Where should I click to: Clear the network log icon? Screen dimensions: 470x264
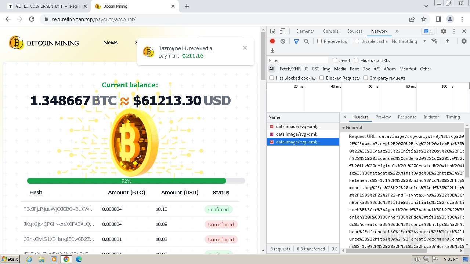283,41
